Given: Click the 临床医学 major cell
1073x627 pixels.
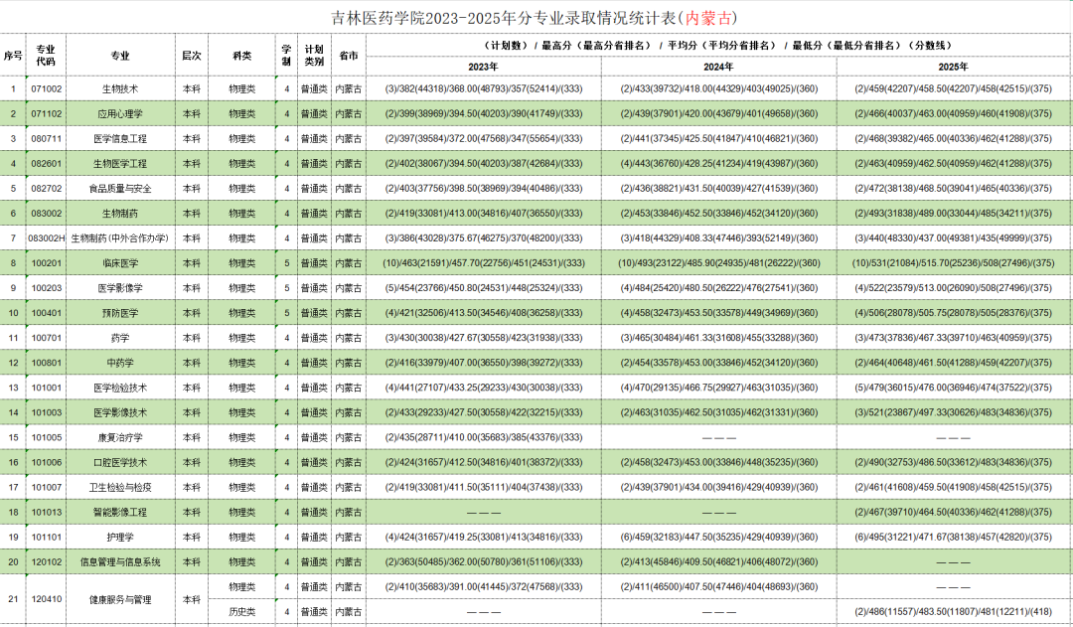Looking at the screenshot, I should pos(120,263).
